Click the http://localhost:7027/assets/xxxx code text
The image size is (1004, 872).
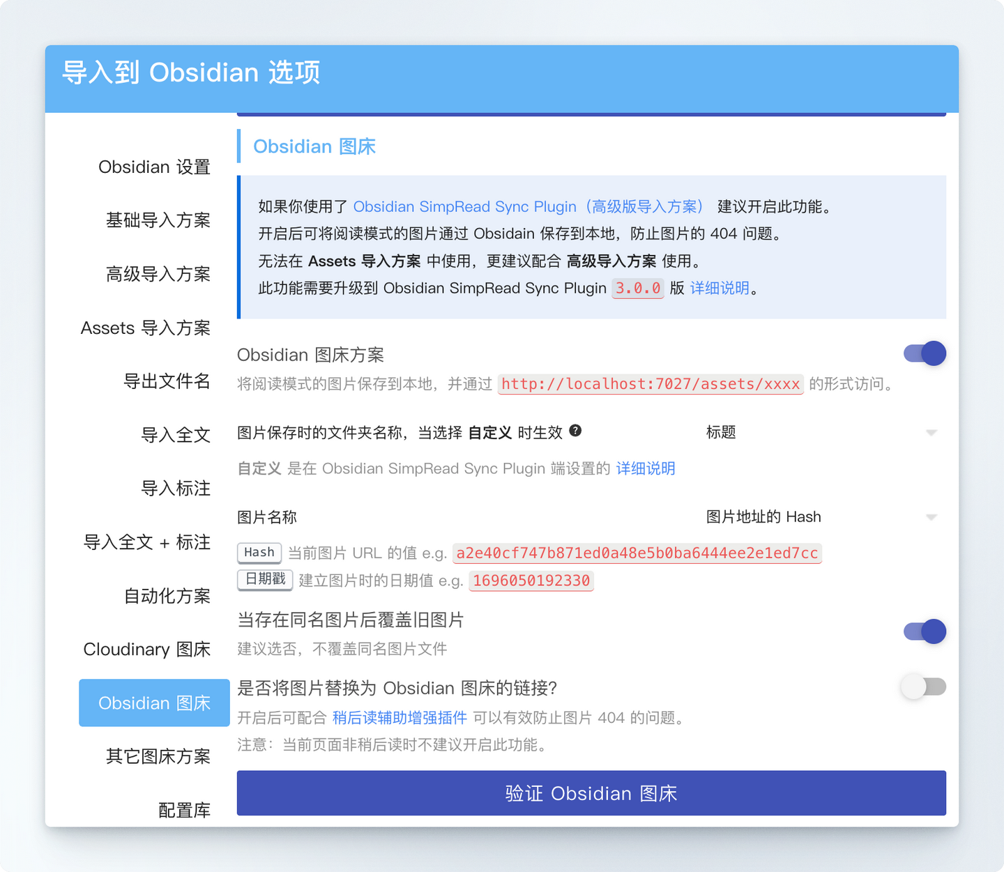click(x=651, y=384)
